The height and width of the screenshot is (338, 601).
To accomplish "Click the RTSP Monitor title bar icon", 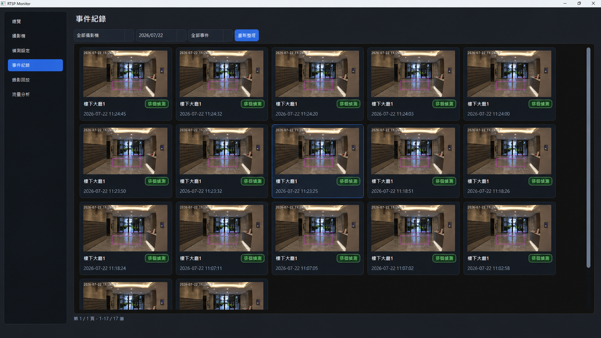I will [3, 4].
